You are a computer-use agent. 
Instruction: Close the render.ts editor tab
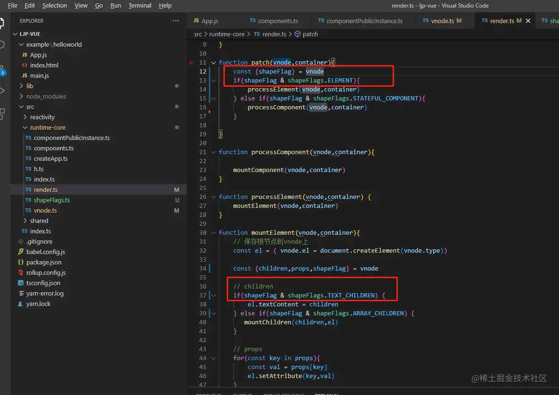[x=528, y=21]
